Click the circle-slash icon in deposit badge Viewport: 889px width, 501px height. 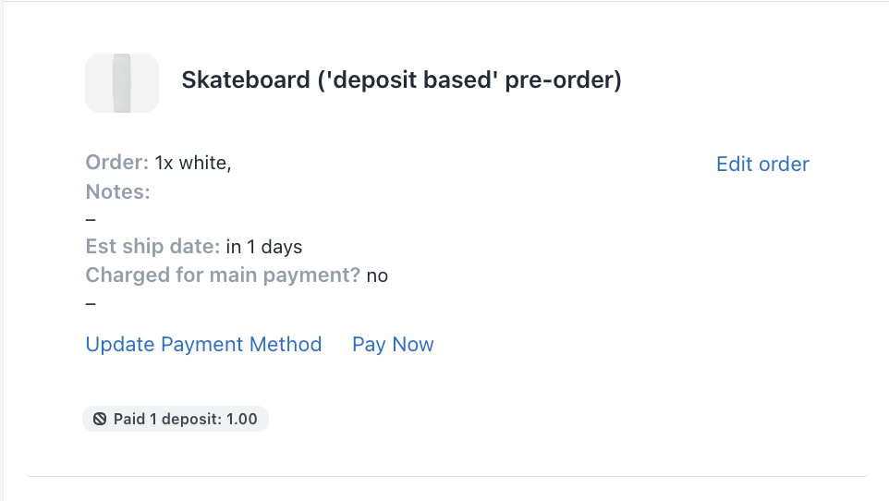(100, 420)
